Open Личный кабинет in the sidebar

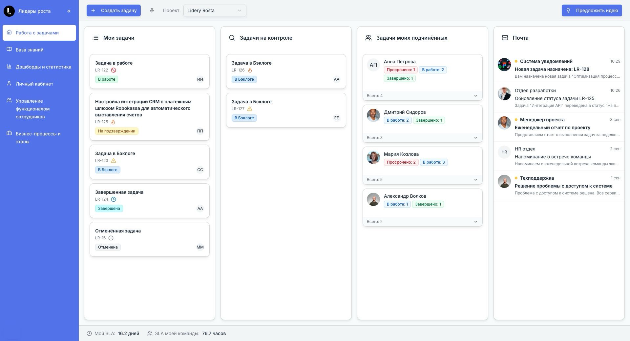(34, 84)
